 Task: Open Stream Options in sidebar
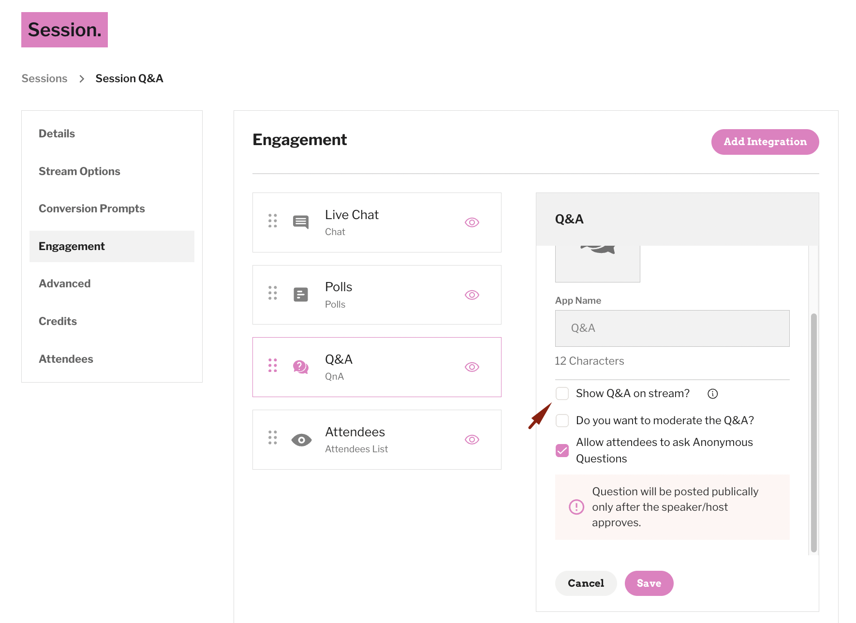[79, 171]
